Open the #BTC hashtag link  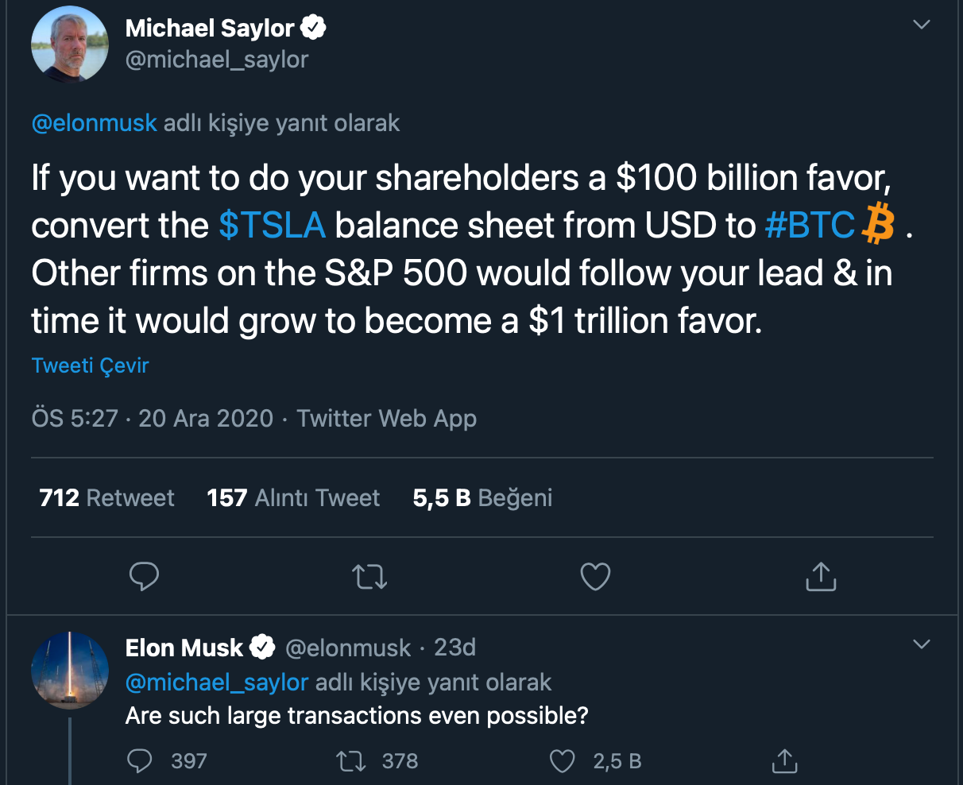click(810, 226)
